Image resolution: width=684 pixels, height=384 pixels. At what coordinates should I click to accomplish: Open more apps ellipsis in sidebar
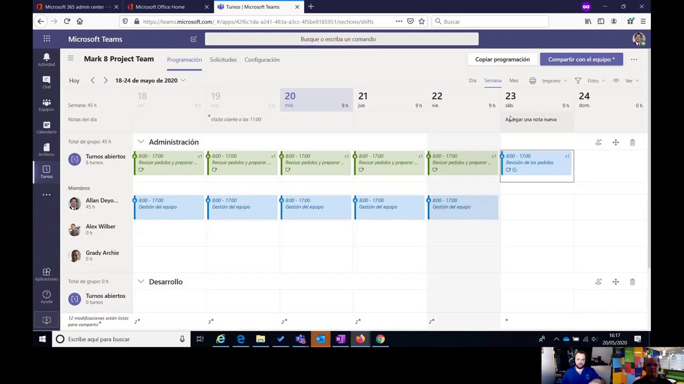(x=46, y=195)
